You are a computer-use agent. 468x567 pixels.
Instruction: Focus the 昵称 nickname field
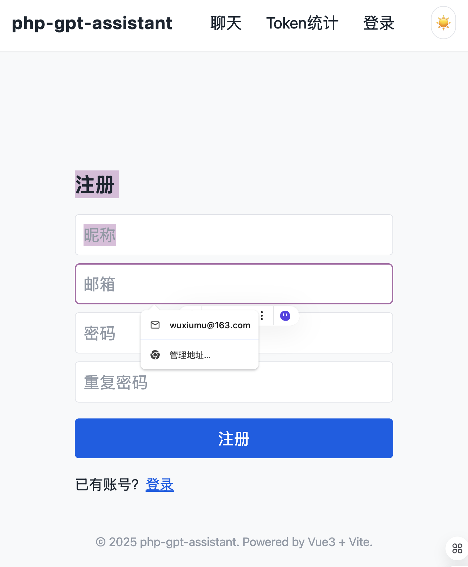point(234,235)
